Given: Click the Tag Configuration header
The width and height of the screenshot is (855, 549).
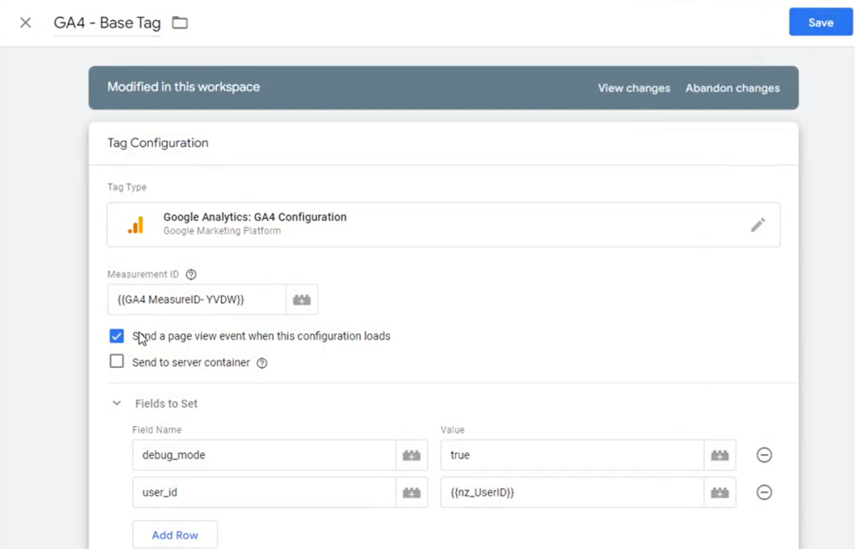Looking at the screenshot, I should pyautogui.click(x=158, y=143).
